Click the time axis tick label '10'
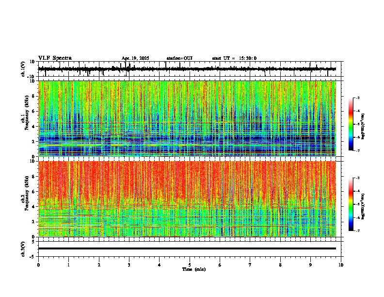Viewport: 384px width, 297px height. (341, 264)
